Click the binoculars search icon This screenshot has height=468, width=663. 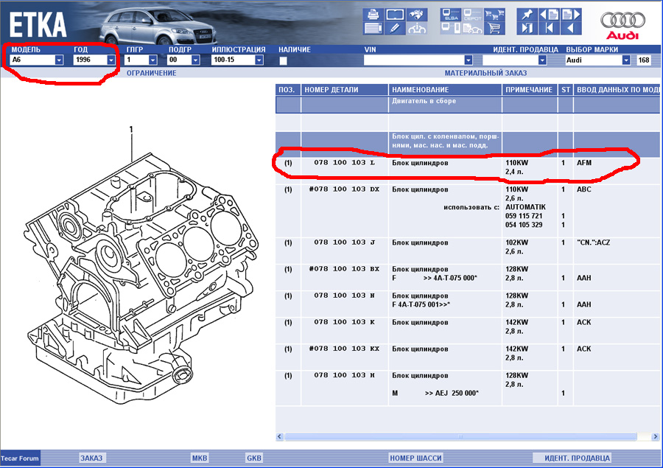417,14
